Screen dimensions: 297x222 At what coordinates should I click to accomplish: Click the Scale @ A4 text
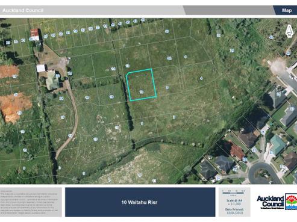pos(234,200)
